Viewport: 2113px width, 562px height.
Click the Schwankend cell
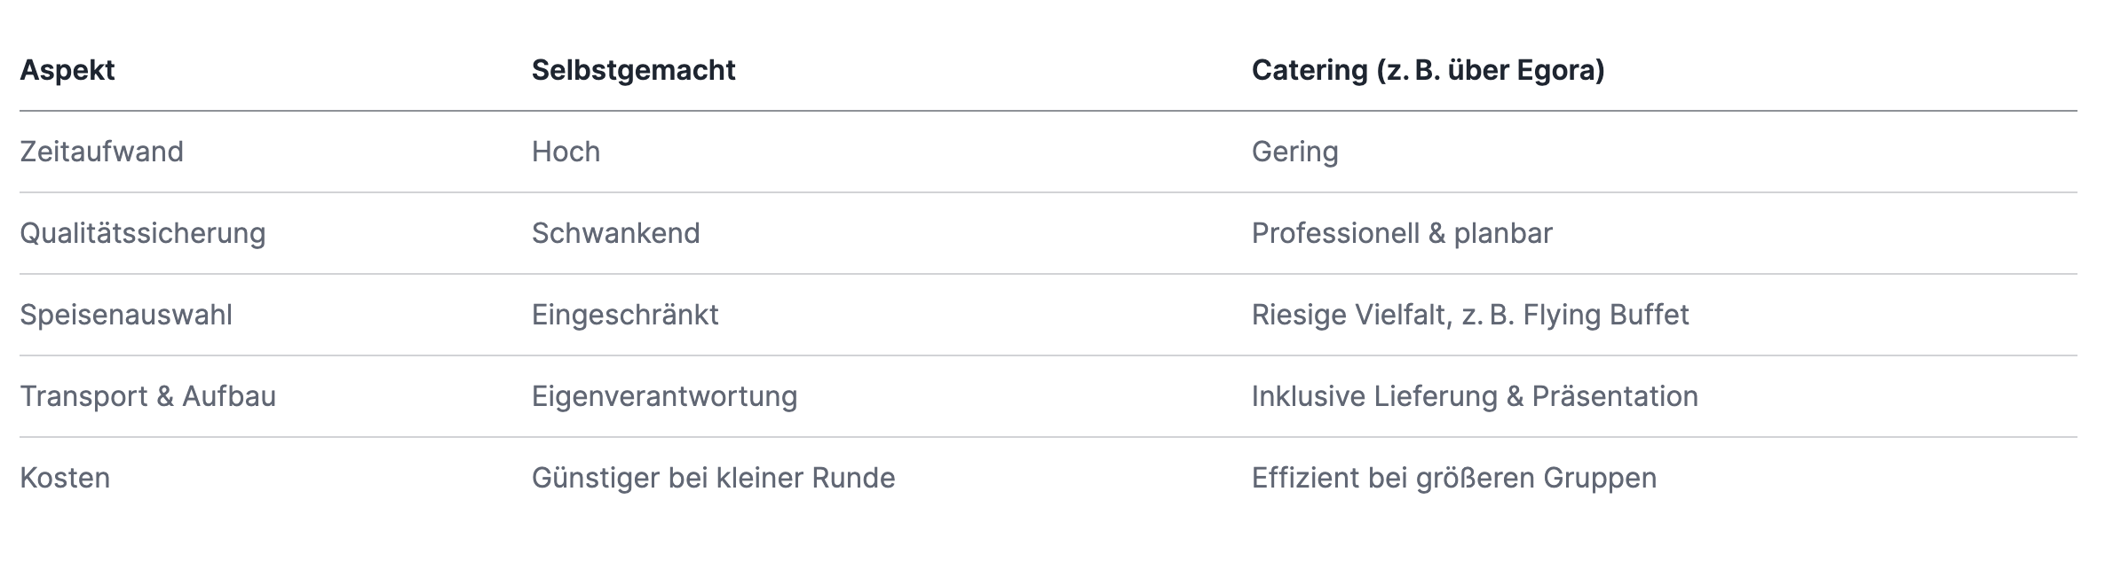click(615, 233)
